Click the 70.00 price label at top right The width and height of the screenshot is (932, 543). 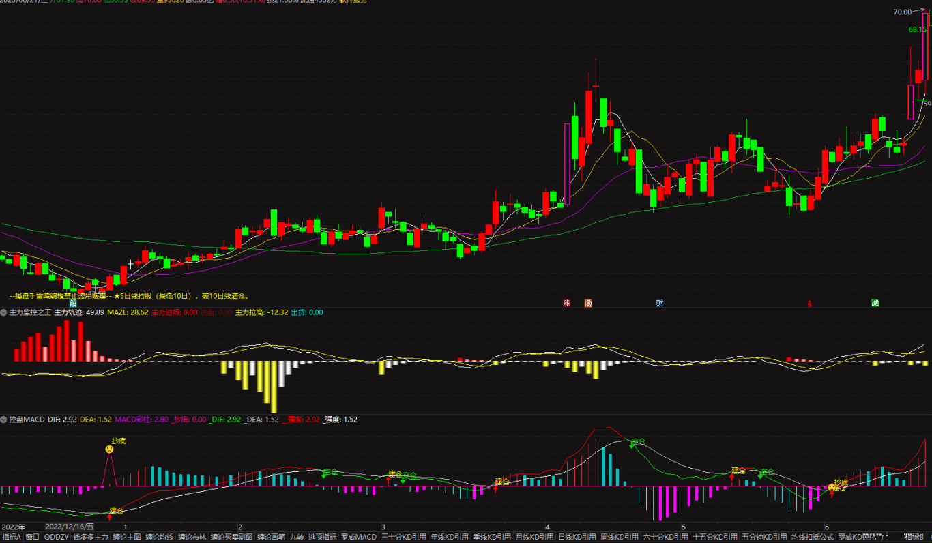click(903, 12)
